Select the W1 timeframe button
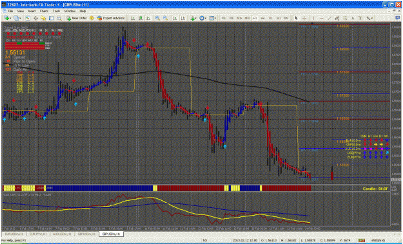Screen dimensions: 403x244 pos(279,18)
